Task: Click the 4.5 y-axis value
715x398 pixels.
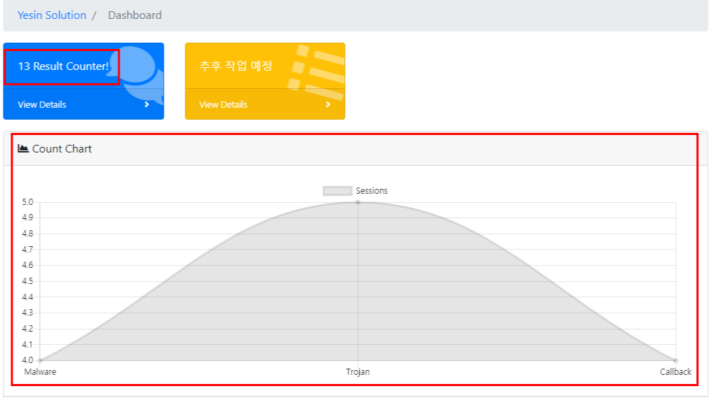Action: click(x=27, y=280)
